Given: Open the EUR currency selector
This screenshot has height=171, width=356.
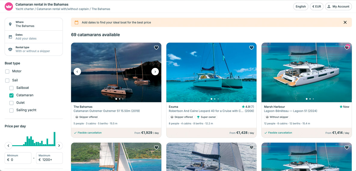Looking at the screenshot, I should (x=317, y=6).
